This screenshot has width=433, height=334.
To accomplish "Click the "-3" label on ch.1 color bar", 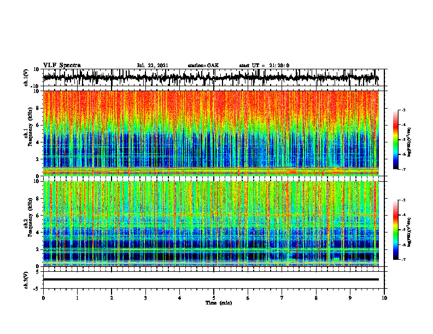I will [403, 110].
